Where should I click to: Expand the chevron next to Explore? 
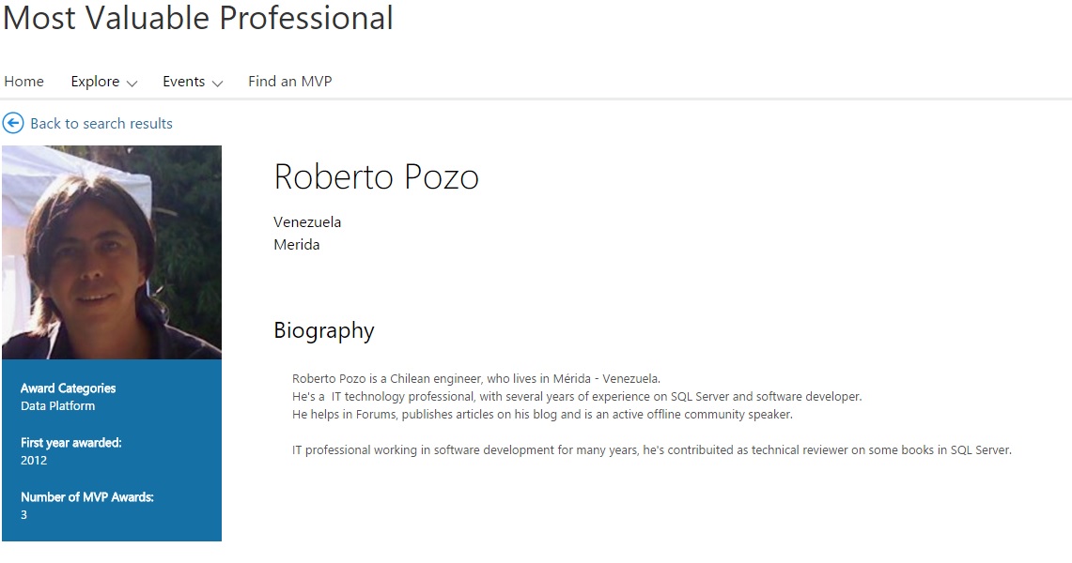pos(132,84)
